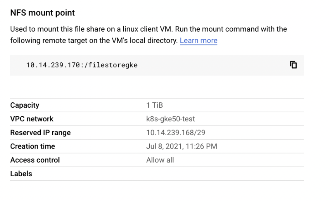Copy the NFS mount point path

click(x=293, y=65)
